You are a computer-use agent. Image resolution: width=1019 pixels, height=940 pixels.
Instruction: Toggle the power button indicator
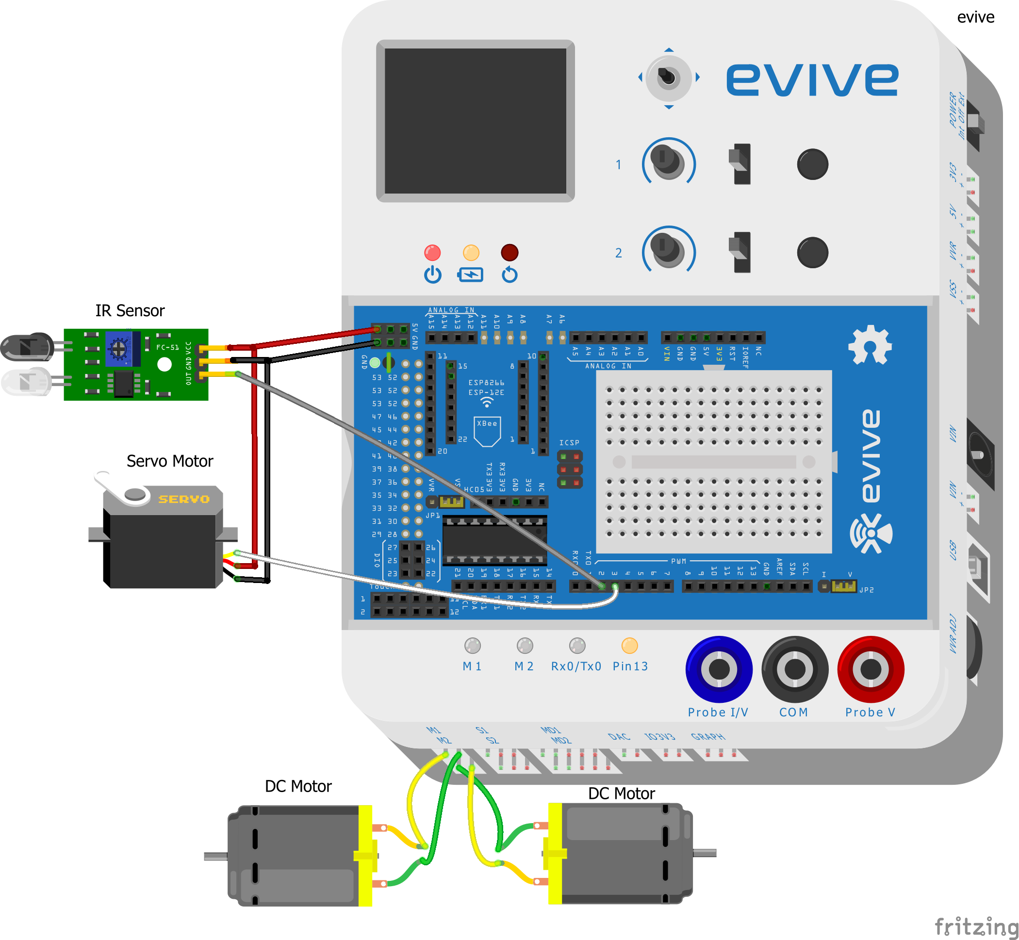pos(429,251)
